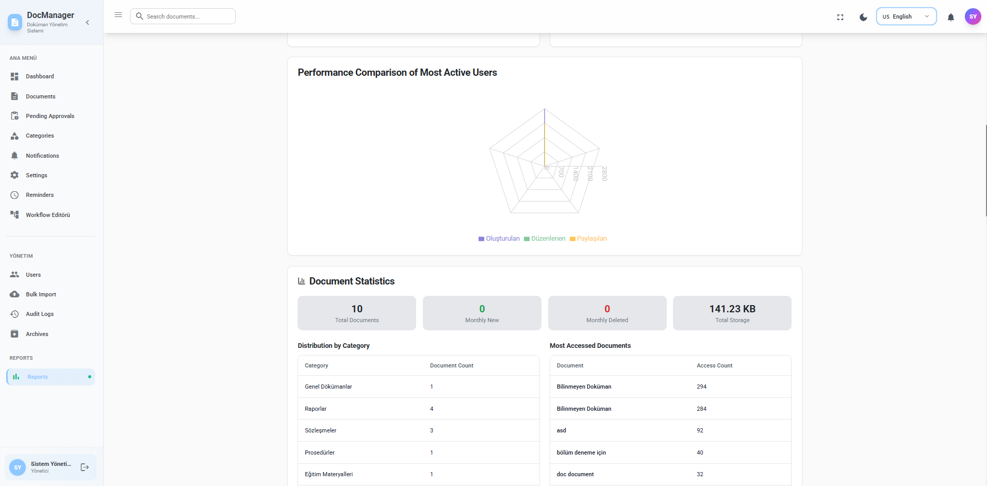View the Audit Logs

[40, 314]
